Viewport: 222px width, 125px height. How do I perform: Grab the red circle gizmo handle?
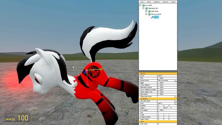click(87, 85)
